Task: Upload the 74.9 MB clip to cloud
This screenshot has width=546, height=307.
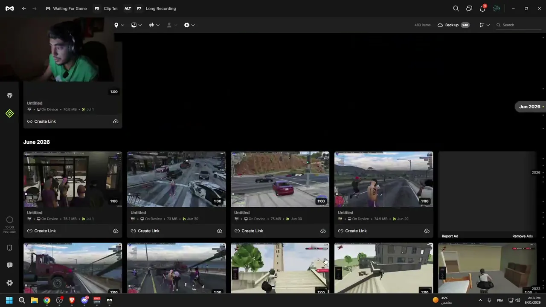Action: [x=427, y=231]
